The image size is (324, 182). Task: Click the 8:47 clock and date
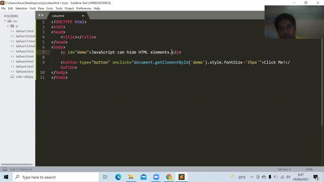301,177
